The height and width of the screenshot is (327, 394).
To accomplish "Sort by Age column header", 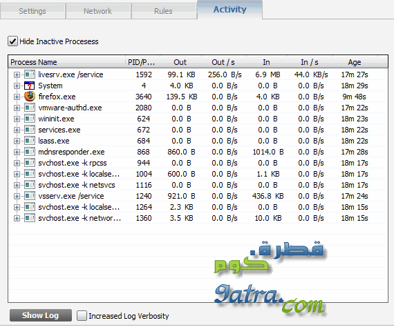I will 355,62.
